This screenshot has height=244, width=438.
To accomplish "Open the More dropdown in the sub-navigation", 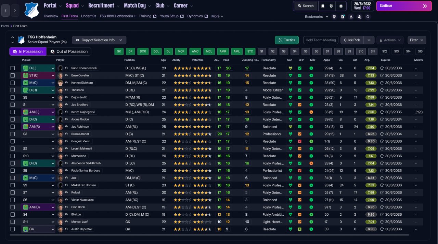I will [x=217, y=16].
